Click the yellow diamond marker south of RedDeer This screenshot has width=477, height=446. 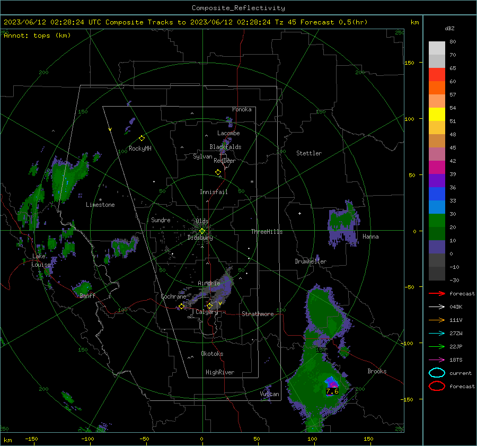click(218, 172)
